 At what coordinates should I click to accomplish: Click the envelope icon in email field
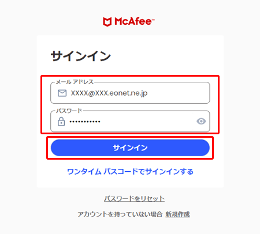click(62, 93)
